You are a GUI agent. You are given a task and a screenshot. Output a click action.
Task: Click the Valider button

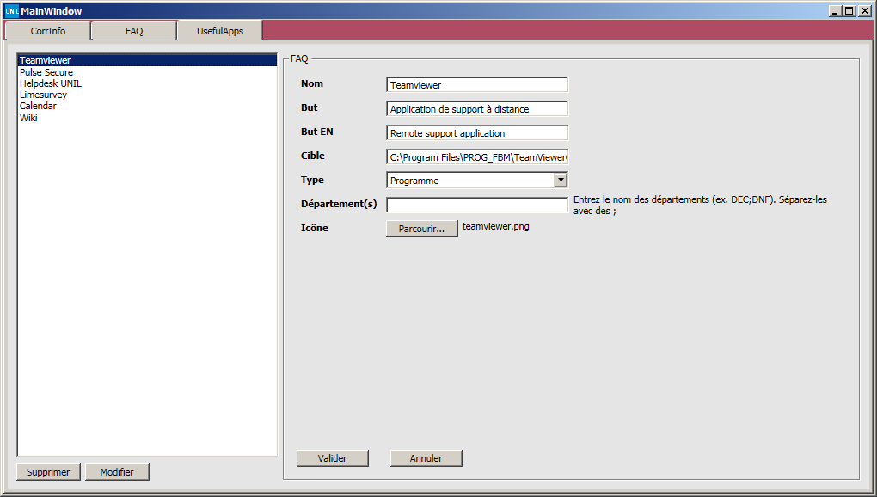click(333, 458)
